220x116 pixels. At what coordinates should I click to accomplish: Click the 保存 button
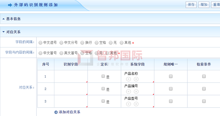[x=191, y=5]
